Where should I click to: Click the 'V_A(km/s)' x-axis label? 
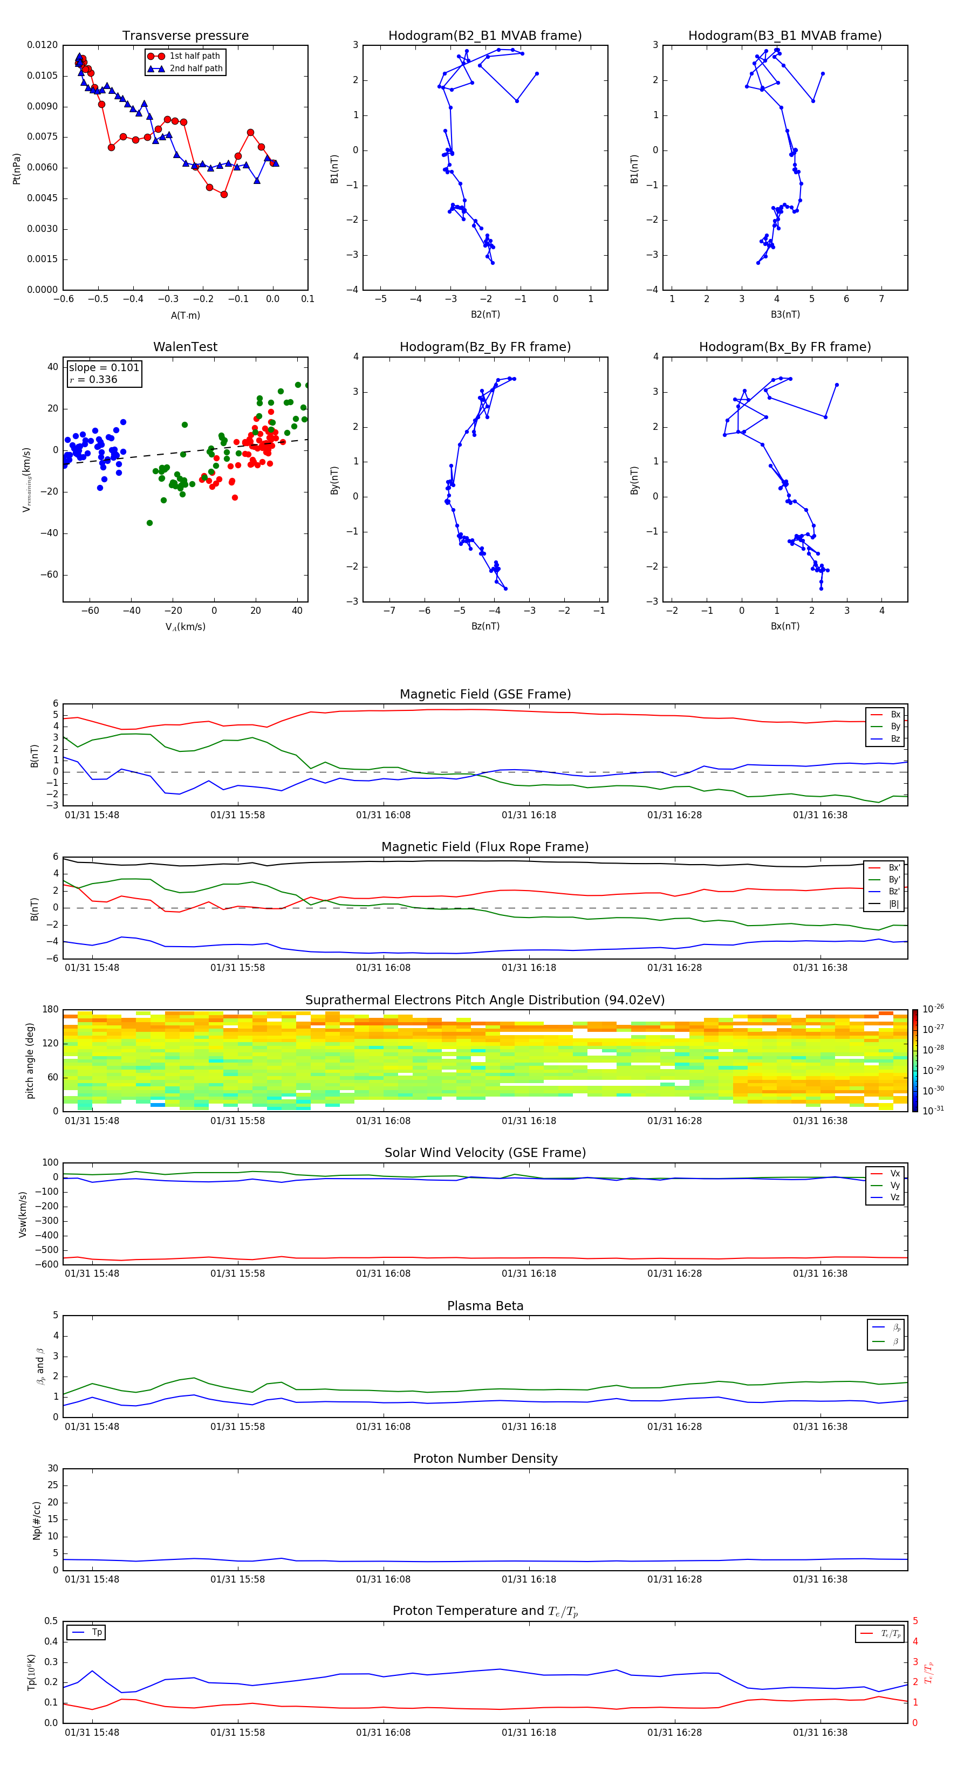185,627
